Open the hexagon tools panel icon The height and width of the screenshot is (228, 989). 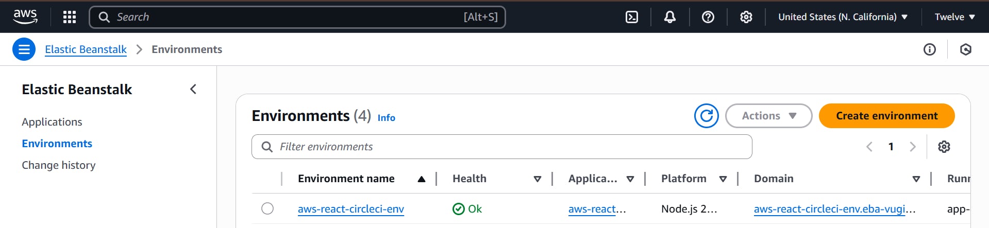click(x=966, y=49)
